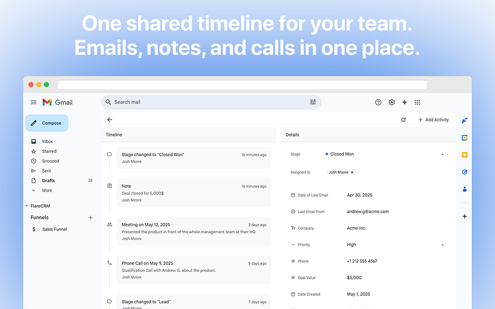Refresh the timeline view

click(x=403, y=119)
